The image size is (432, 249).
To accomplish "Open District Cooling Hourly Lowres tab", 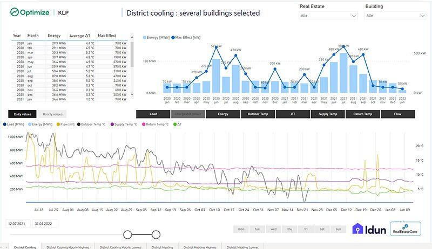I will 120,246.
